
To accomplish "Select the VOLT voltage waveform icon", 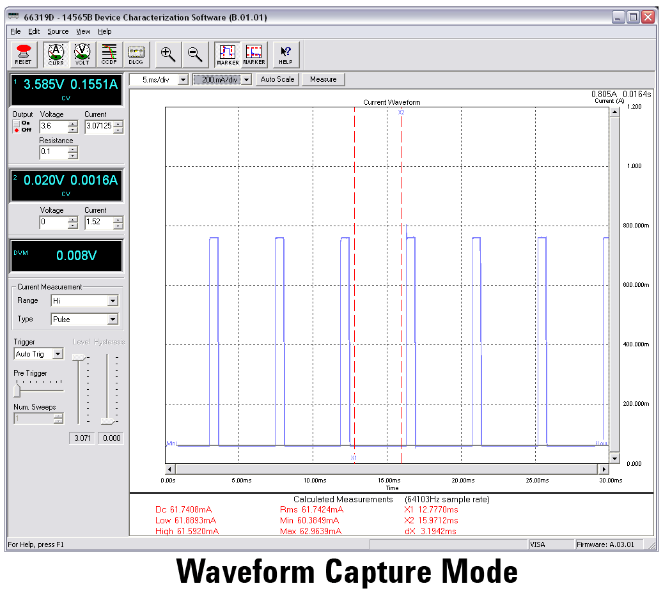I will 81,54.
